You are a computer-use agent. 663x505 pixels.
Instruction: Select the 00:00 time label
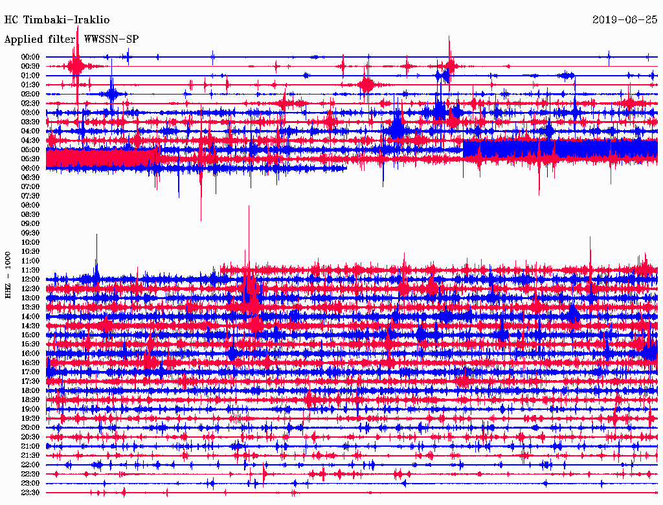[30, 57]
